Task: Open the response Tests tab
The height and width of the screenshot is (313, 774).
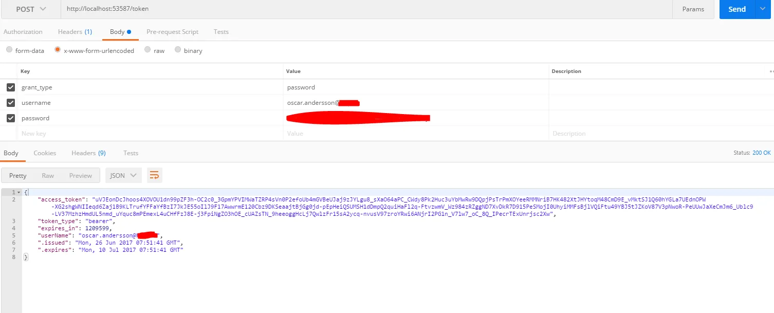Action: pos(131,153)
